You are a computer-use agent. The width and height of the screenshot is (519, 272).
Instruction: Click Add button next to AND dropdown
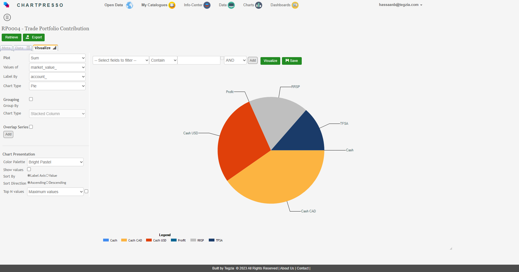tap(253, 61)
